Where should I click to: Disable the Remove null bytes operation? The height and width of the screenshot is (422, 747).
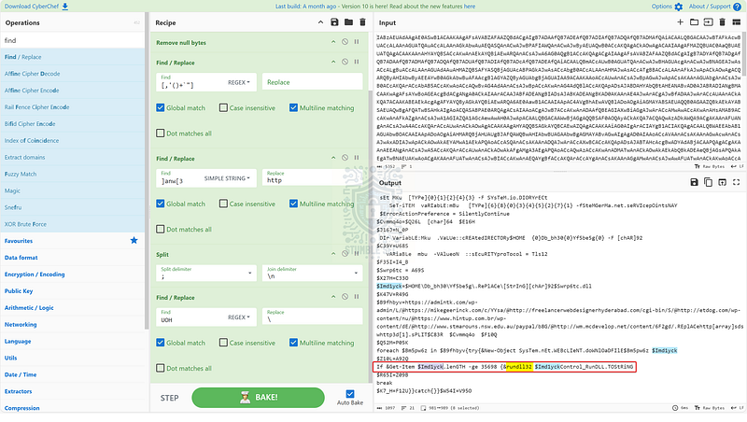pyautogui.click(x=345, y=42)
